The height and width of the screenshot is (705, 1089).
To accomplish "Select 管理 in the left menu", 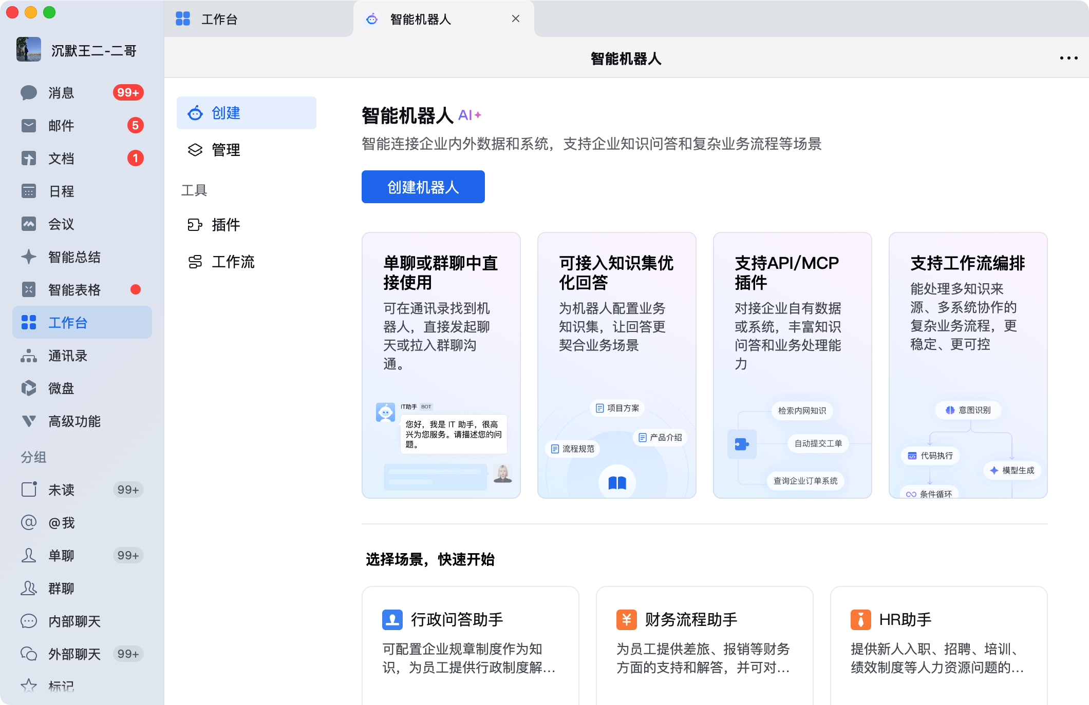I will click(226, 150).
